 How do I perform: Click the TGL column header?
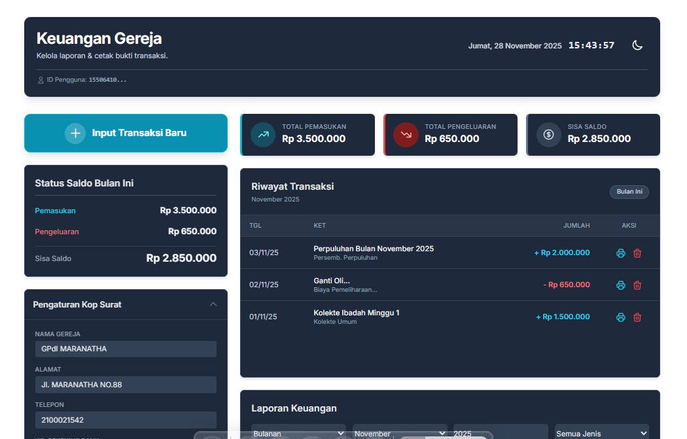(255, 226)
